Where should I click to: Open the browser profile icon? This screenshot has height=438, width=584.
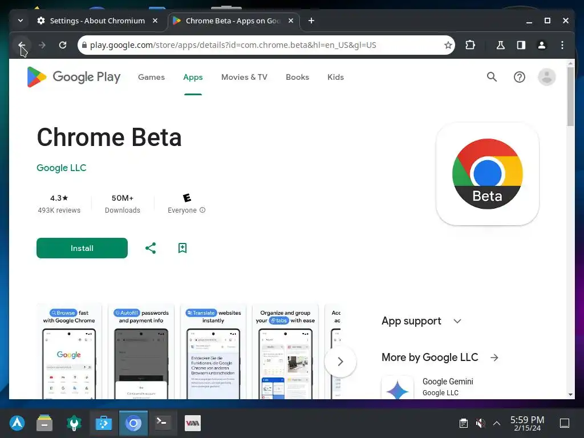click(542, 45)
